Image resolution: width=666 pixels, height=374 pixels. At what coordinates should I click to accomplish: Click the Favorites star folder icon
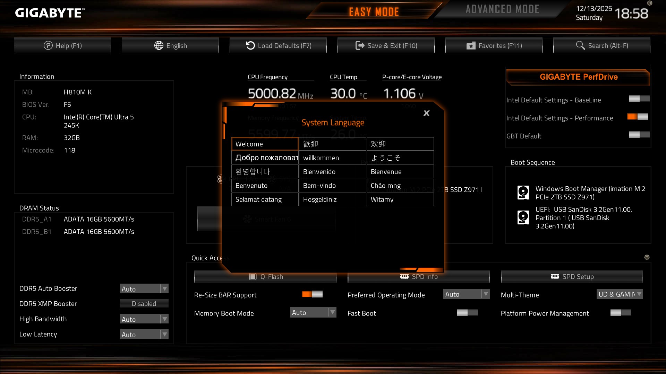[471, 46]
